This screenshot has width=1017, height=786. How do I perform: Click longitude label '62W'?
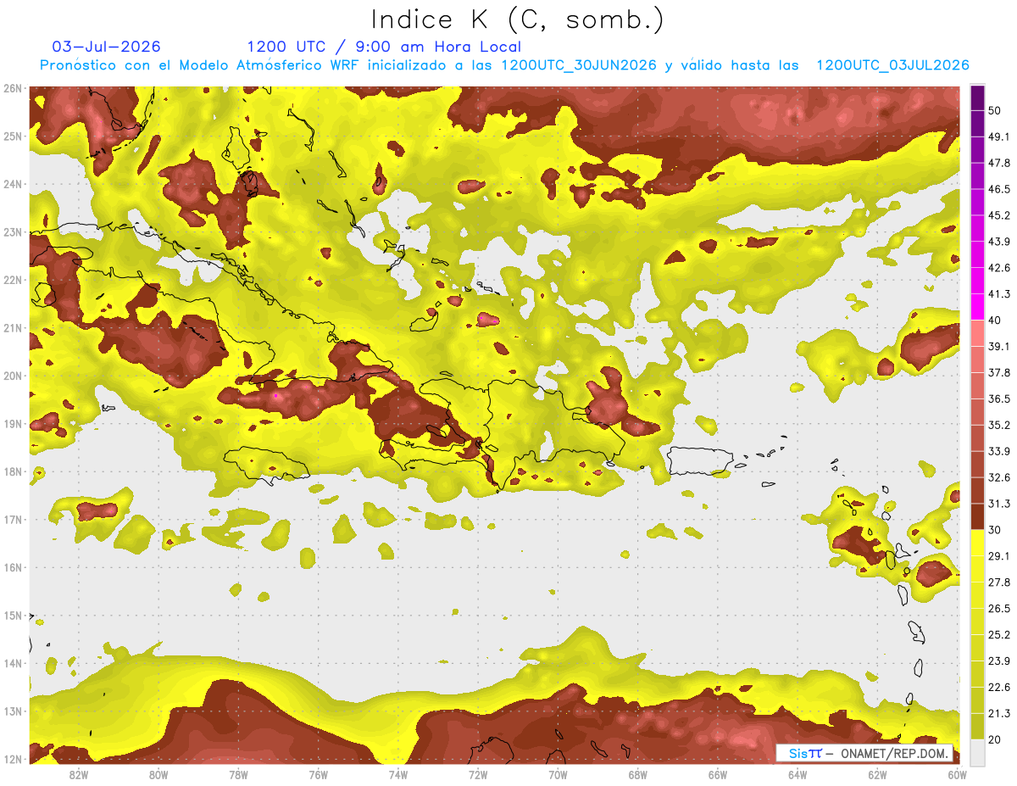click(x=876, y=775)
